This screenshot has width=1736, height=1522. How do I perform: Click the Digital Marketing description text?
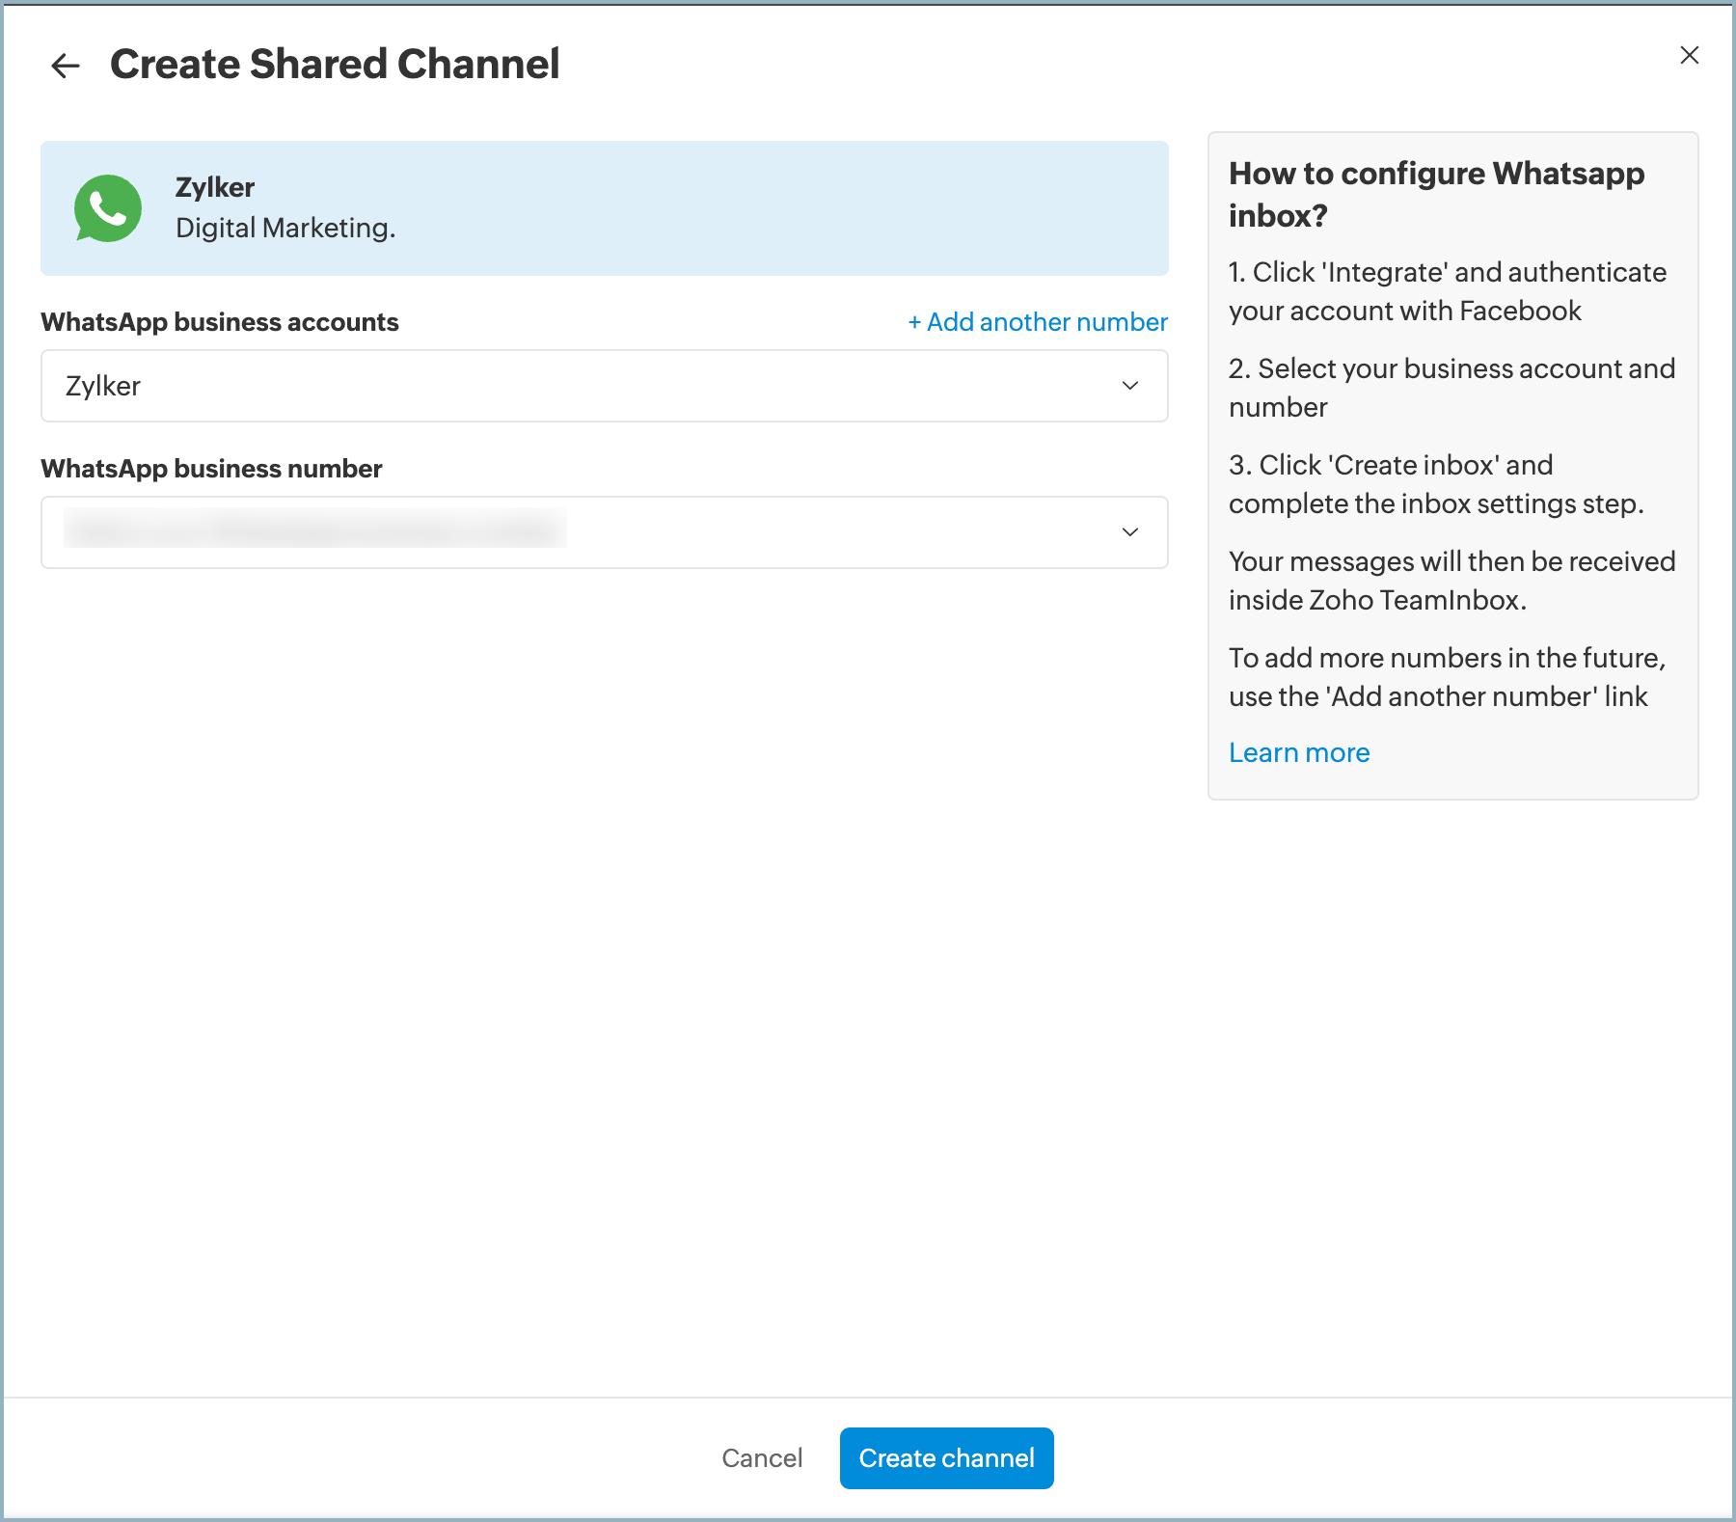pos(285,229)
